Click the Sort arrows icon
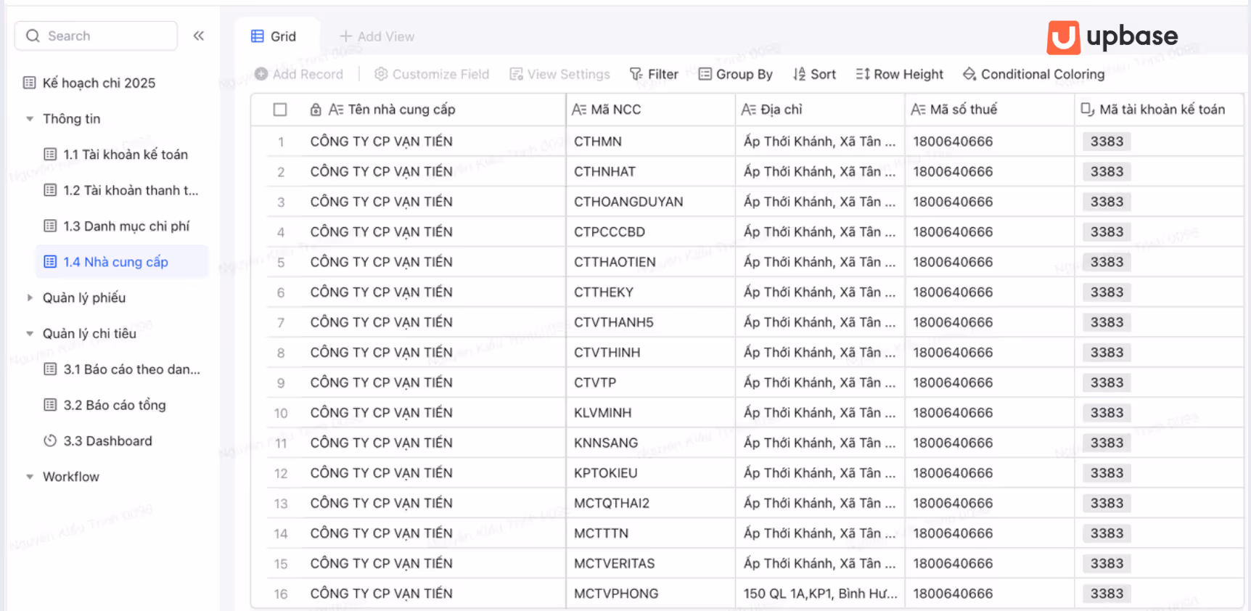 click(x=799, y=74)
